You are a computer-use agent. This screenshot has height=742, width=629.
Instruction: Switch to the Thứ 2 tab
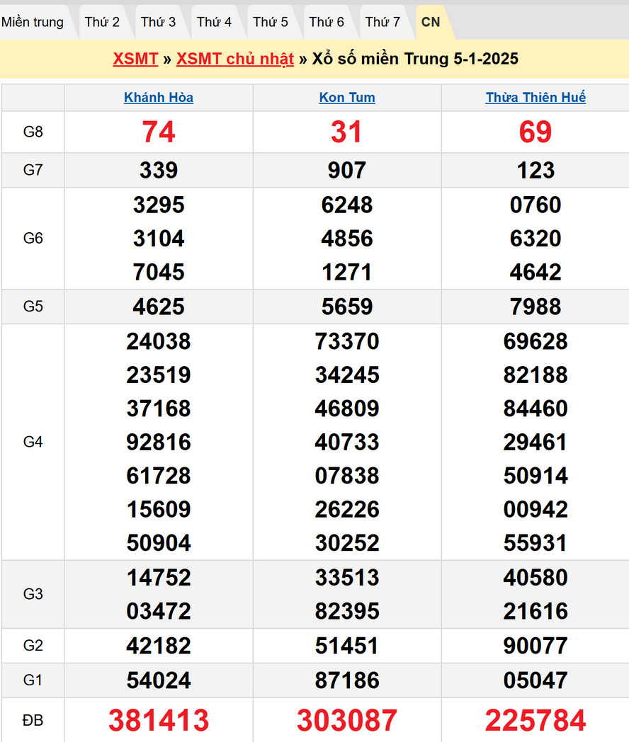point(102,22)
